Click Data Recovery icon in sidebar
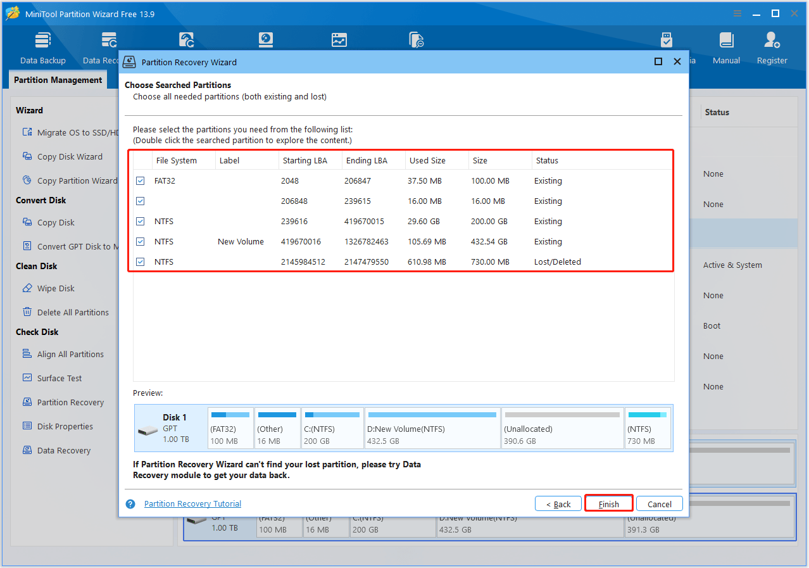 (x=27, y=450)
